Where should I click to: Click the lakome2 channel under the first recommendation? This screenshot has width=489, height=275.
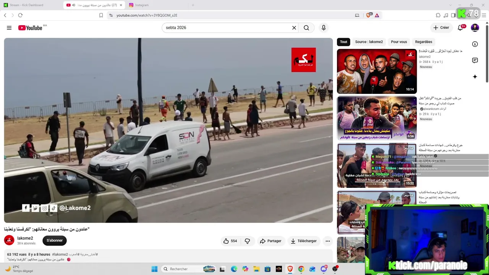[x=425, y=57]
